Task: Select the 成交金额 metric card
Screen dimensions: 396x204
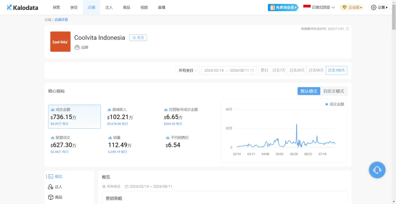Action: coord(74,116)
